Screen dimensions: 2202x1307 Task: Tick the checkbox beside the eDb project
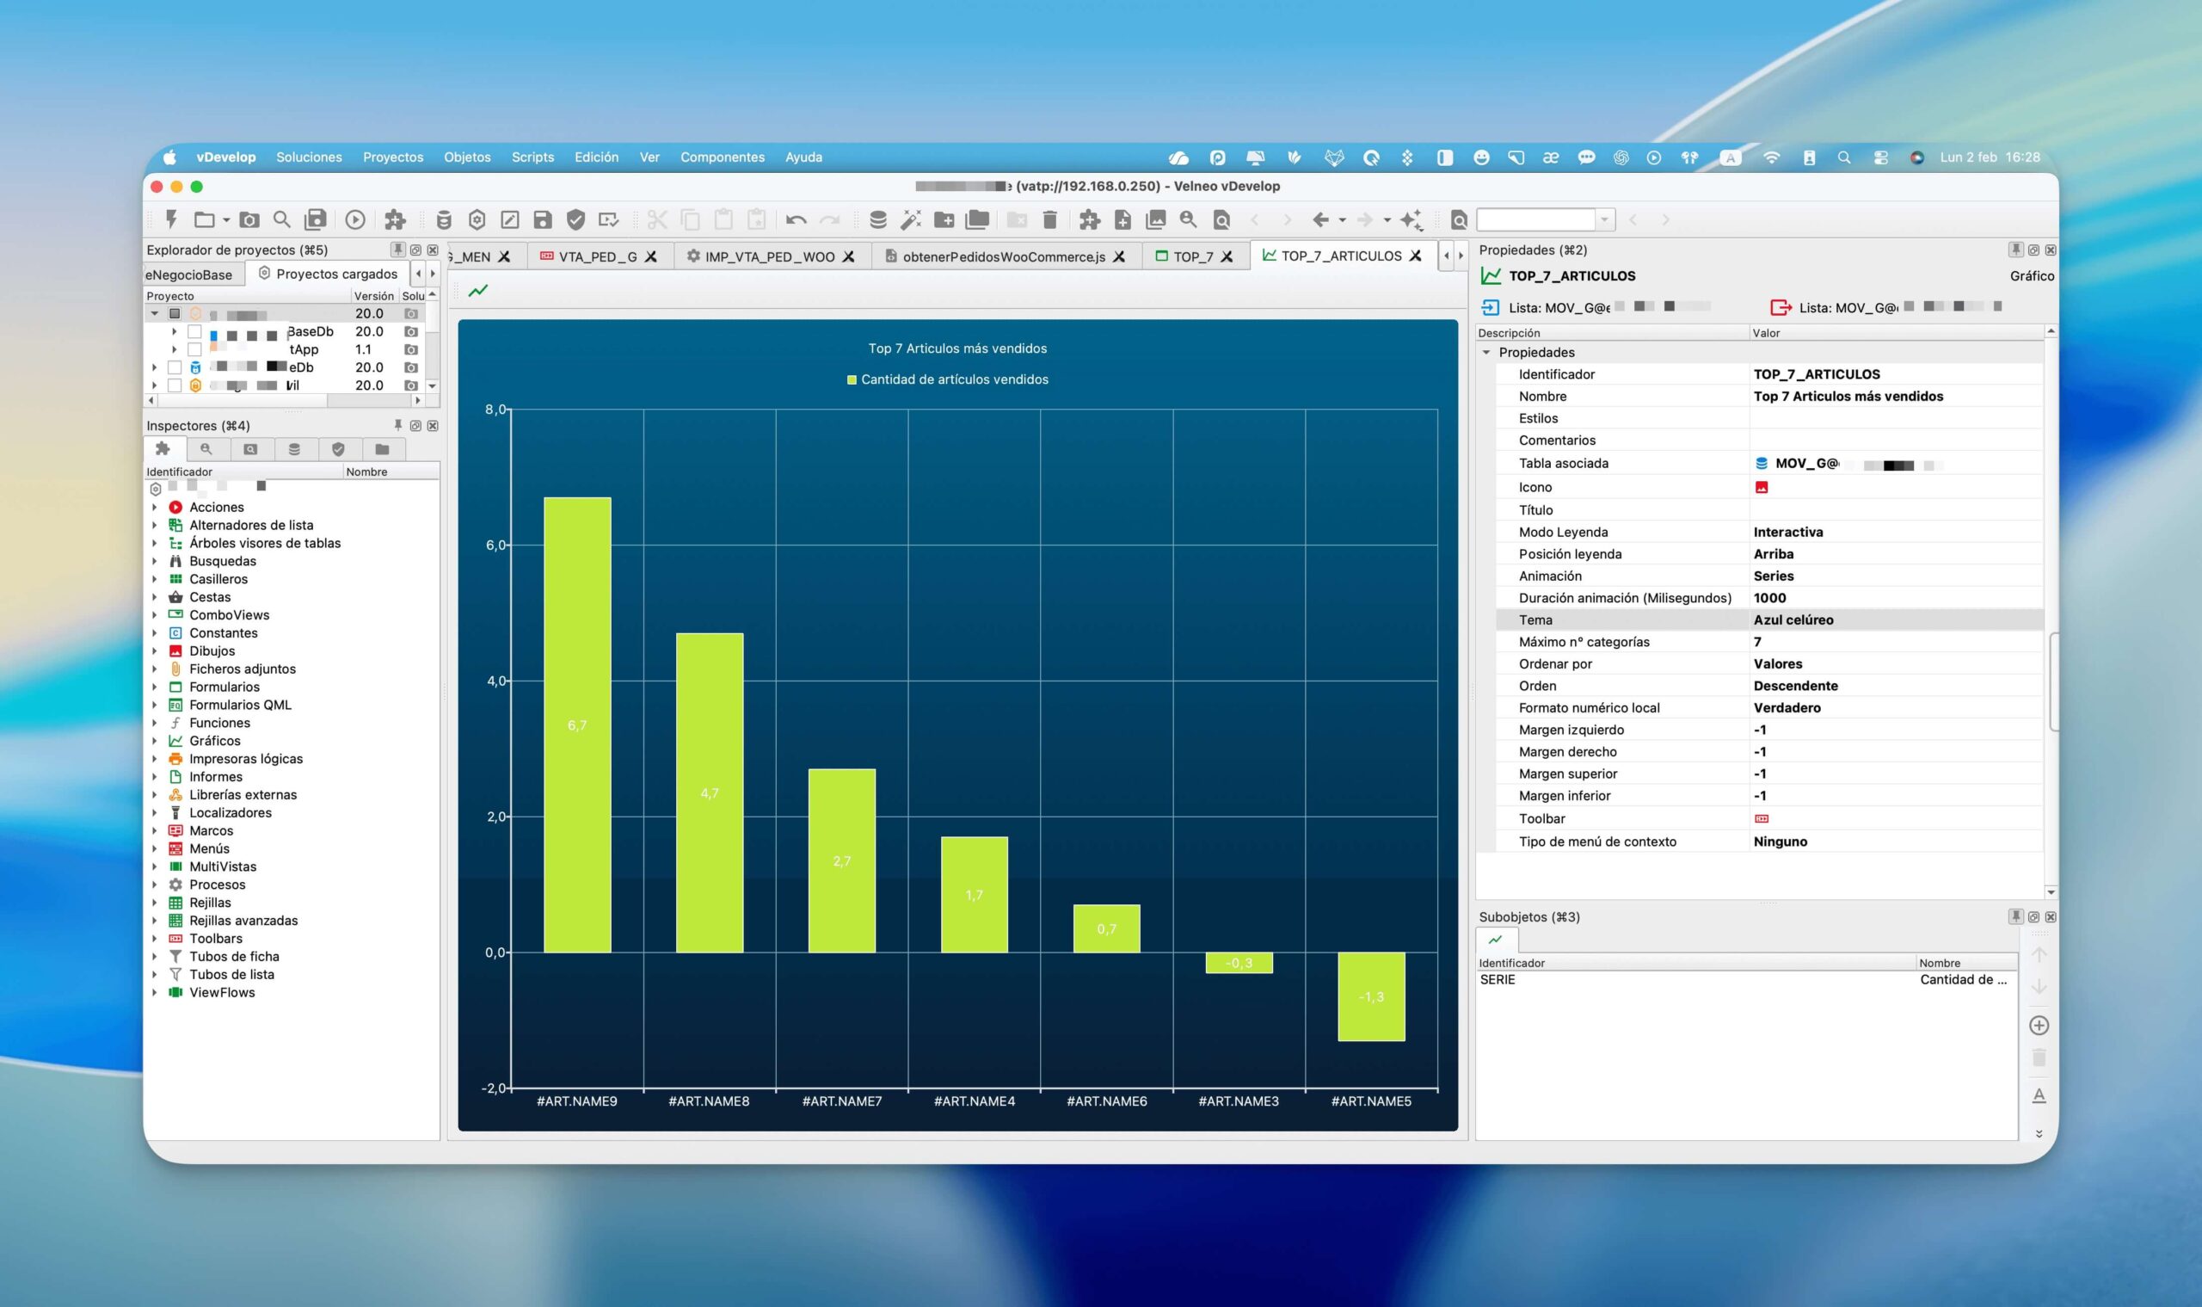tap(175, 367)
